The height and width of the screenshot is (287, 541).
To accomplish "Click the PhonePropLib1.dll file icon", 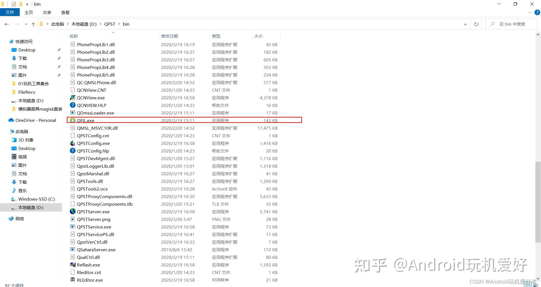I will [73, 44].
